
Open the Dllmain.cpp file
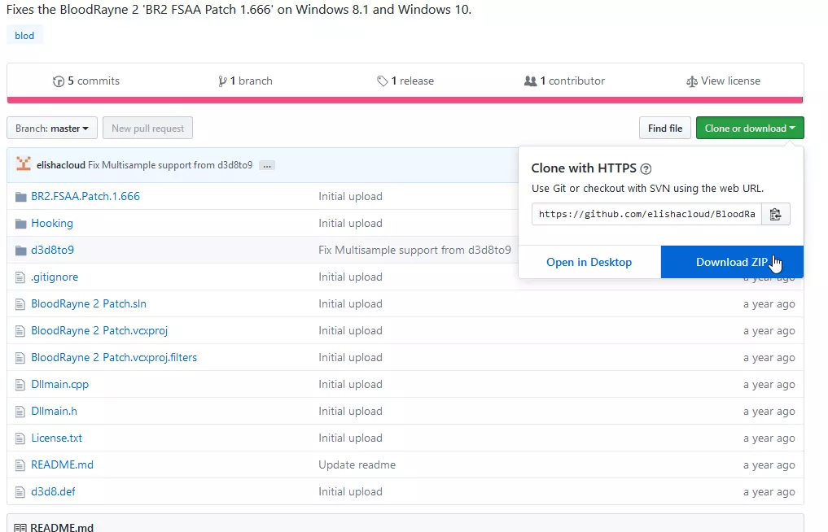(x=59, y=385)
